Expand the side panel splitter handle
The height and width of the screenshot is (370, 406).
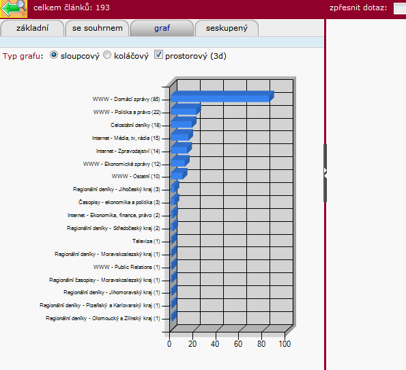point(325,173)
